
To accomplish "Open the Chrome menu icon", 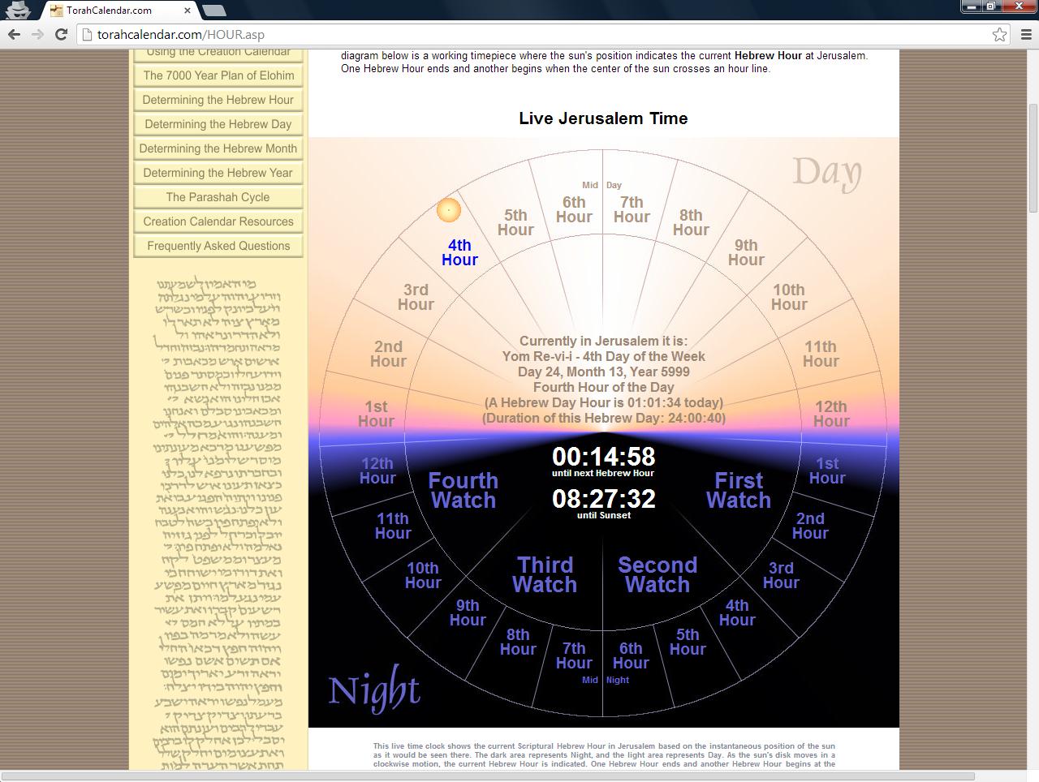I will pos(1025,34).
